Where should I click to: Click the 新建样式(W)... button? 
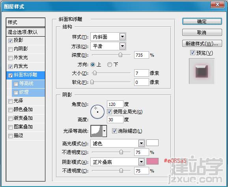point(202,43)
